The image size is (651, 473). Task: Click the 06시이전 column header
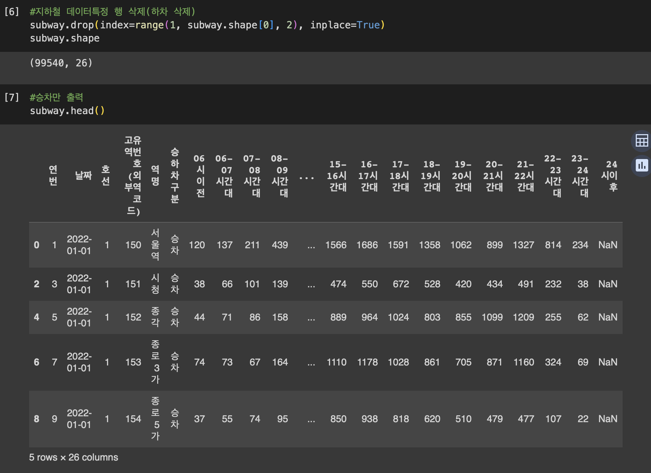point(199,175)
